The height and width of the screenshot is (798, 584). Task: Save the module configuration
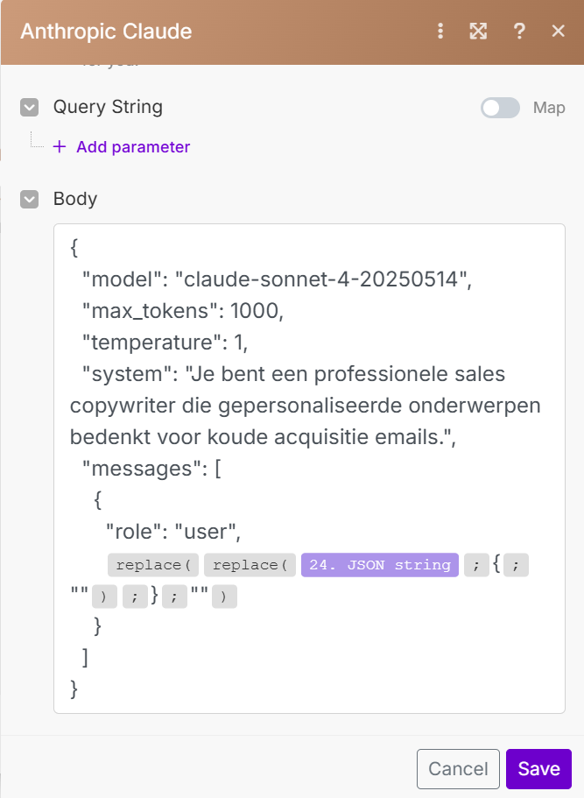tap(538, 769)
